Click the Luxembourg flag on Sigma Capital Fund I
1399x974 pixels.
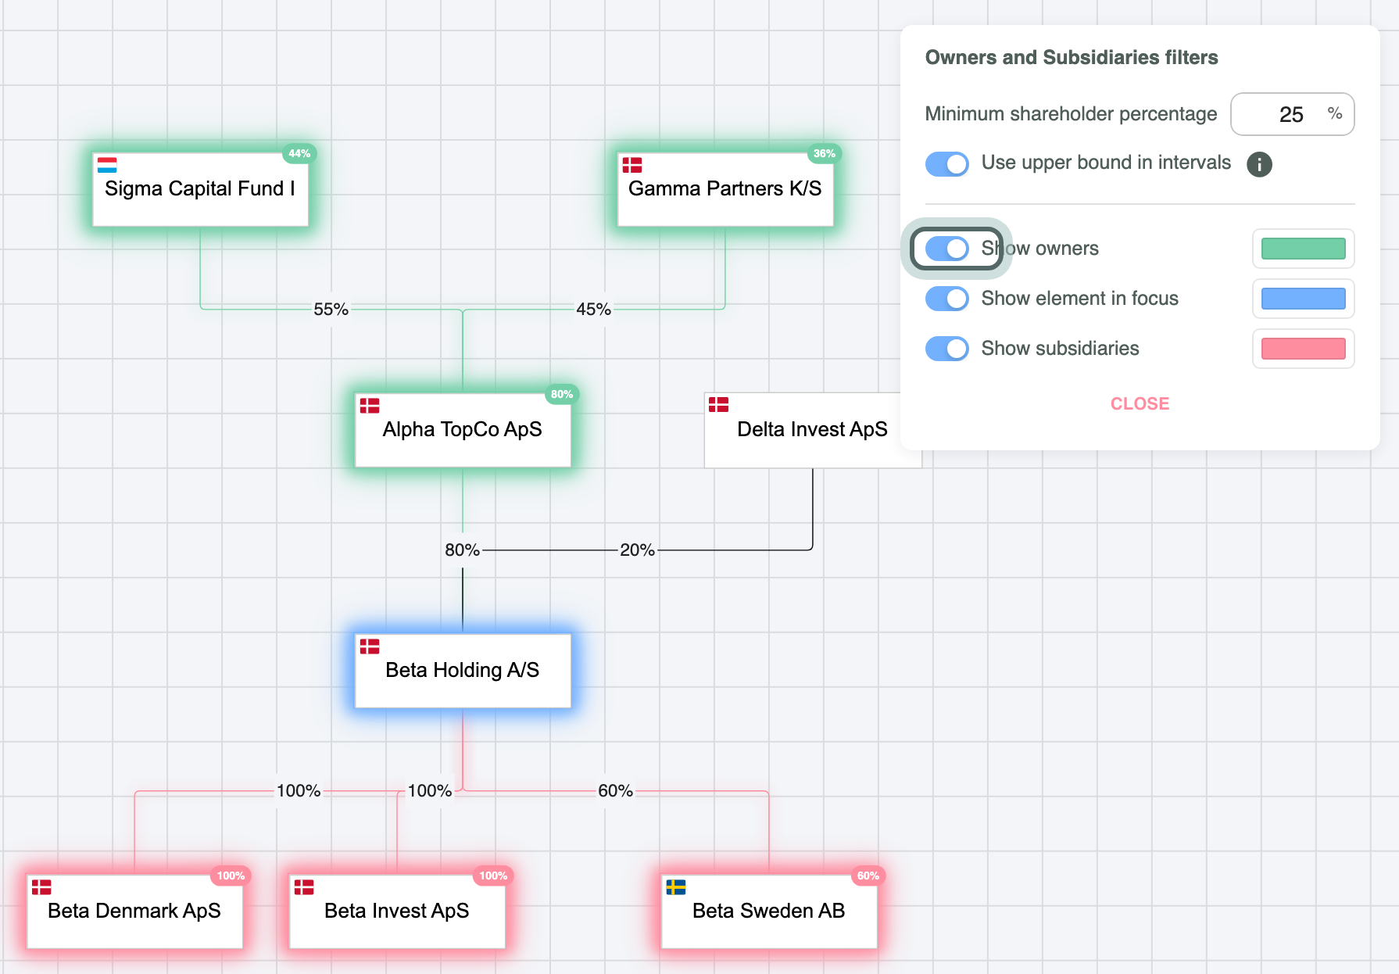click(107, 165)
